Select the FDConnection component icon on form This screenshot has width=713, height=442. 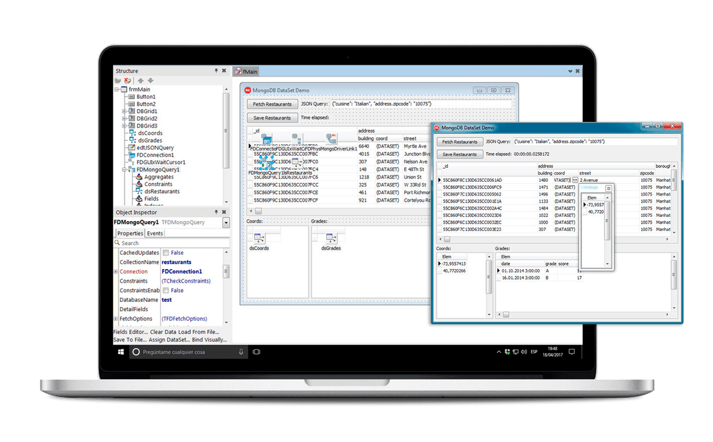click(267, 139)
